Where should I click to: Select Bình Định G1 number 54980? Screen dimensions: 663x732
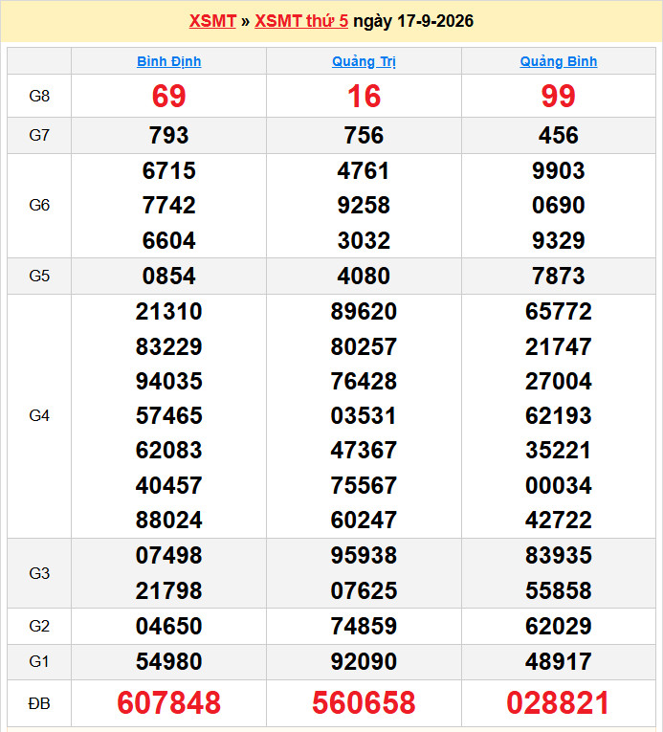(169, 661)
